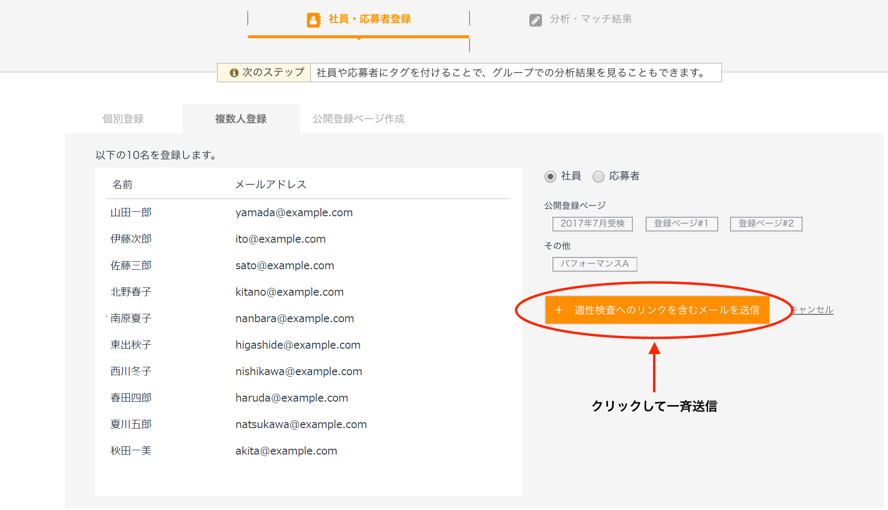Stay on the 複数人登録 tab
The height and width of the screenshot is (510, 888).
(240, 118)
